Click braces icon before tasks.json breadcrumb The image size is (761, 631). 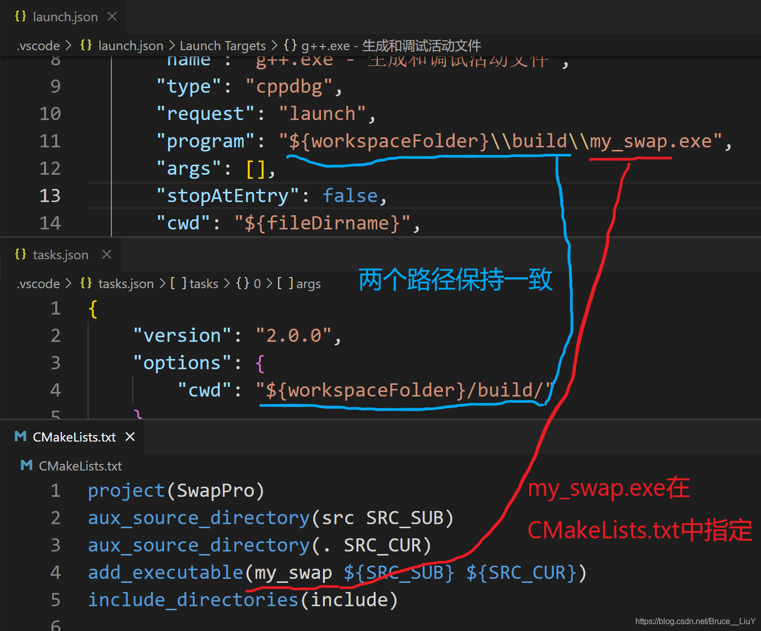(x=86, y=283)
